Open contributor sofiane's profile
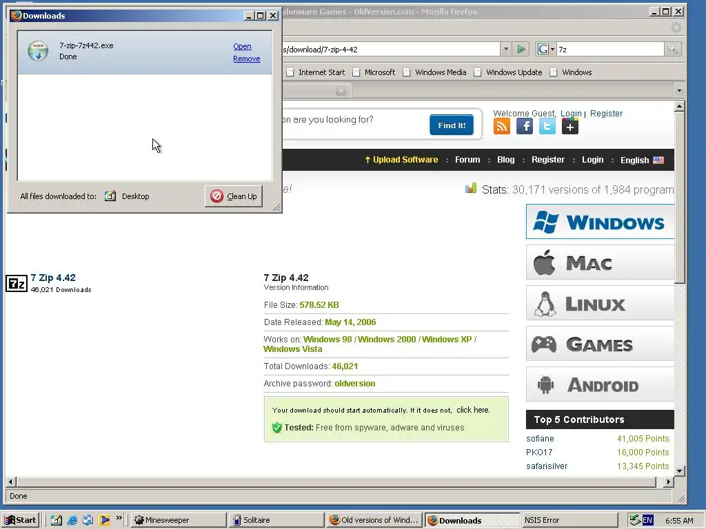 pos(540,439)
